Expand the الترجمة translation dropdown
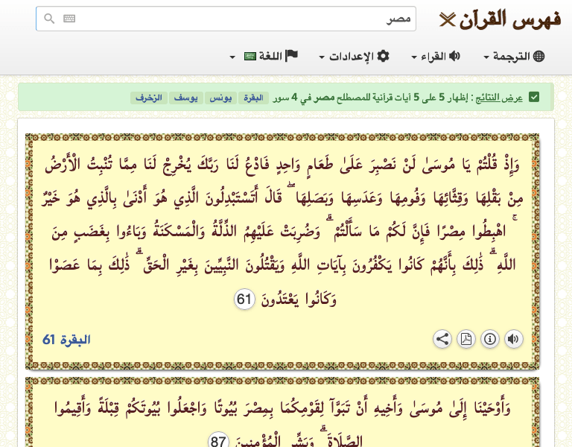This screenshot has height=447, width=572. tap(515, 57)
